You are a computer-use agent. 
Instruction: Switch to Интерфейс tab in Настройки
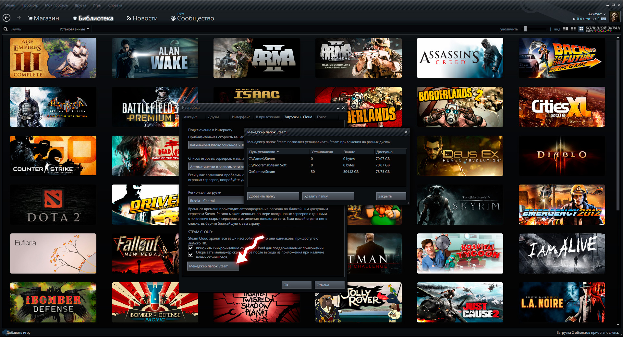[x=241, y=117]
